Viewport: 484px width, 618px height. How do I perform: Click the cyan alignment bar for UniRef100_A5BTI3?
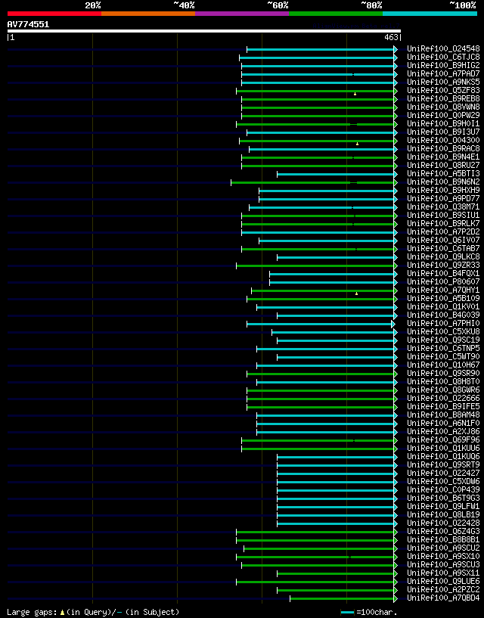coord(336,174)
